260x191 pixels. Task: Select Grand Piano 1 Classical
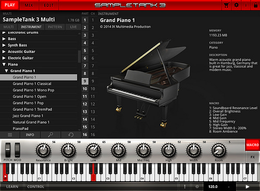(x=38, y=84)
